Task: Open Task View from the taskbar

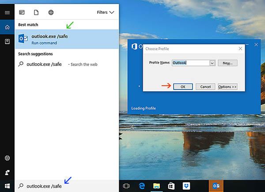Action: coord(126,186)
